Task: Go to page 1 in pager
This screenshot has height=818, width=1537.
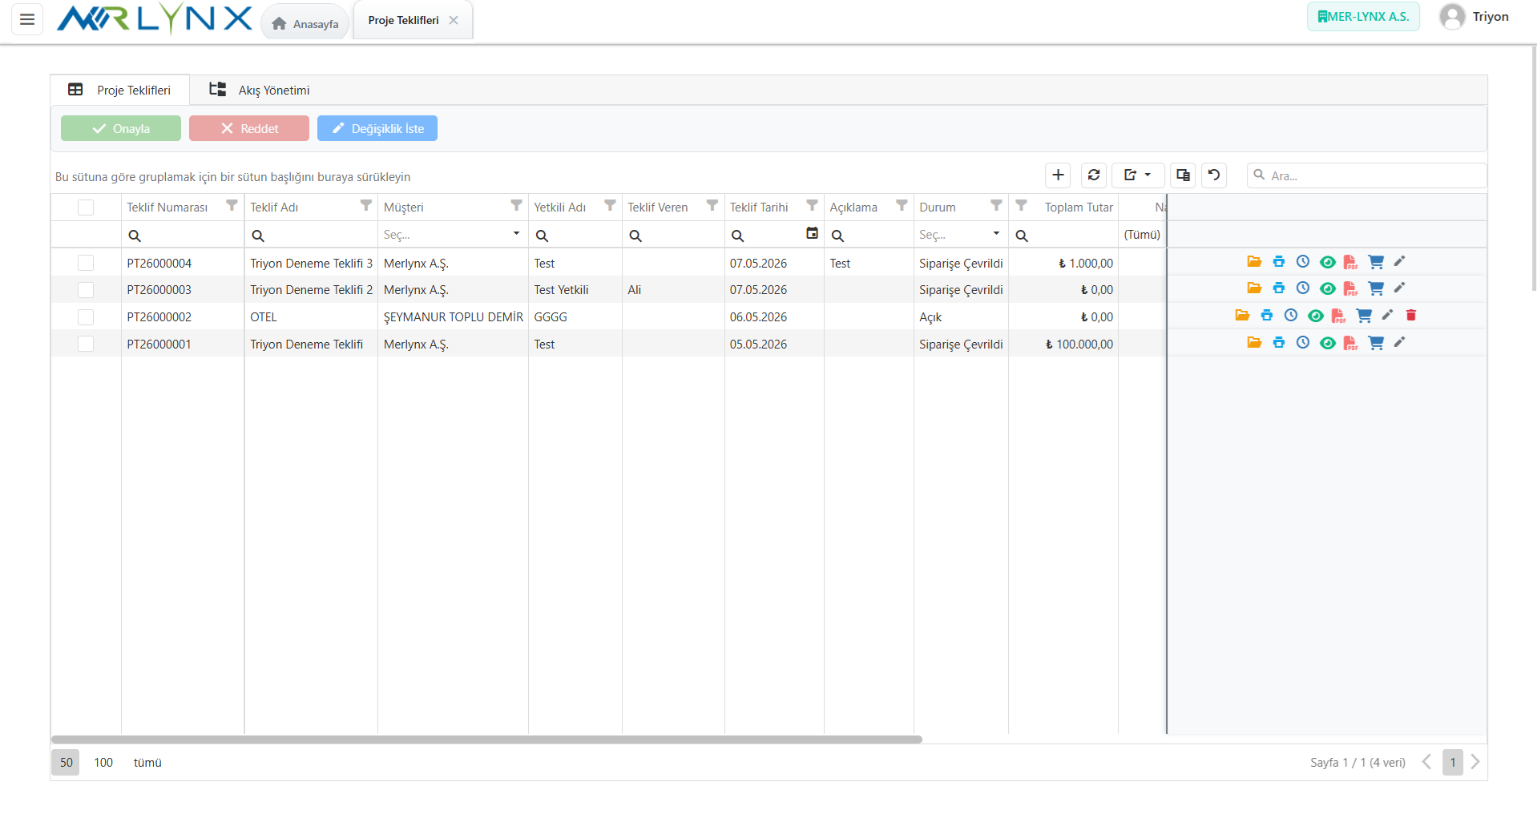Action: pyautogui.click(x=1453, y=762)
